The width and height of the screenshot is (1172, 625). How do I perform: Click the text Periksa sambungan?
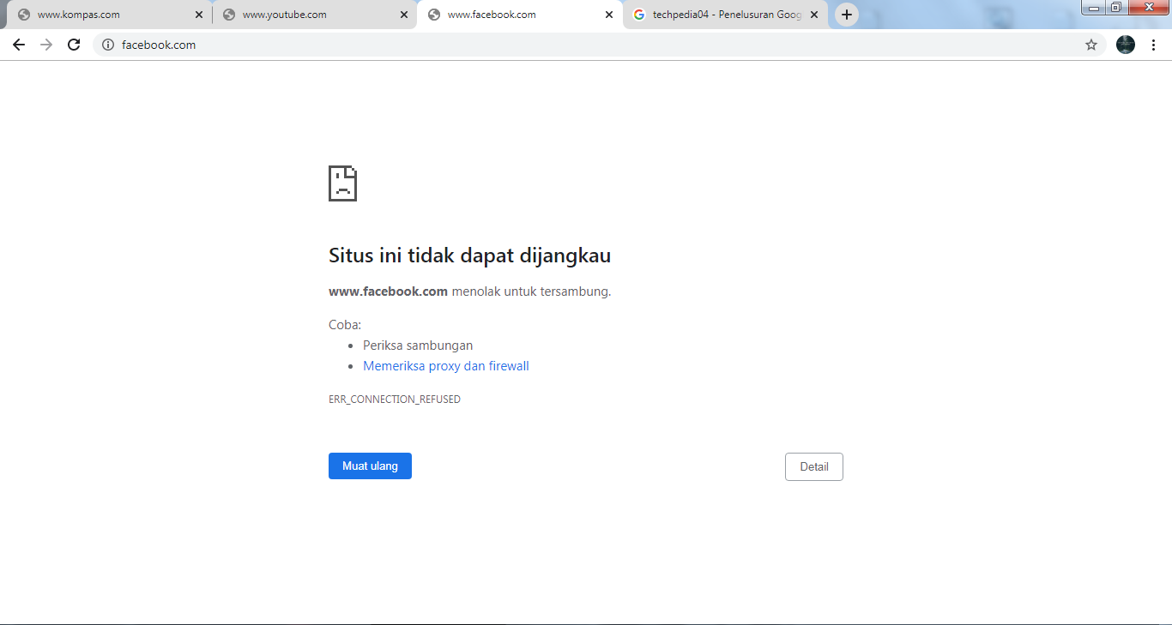click(418, 346)
